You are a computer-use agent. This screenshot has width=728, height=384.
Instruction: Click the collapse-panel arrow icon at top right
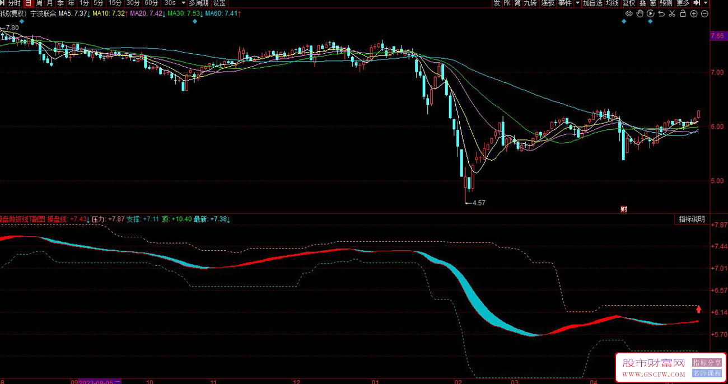pyautogui.click(x=697, y=3)
